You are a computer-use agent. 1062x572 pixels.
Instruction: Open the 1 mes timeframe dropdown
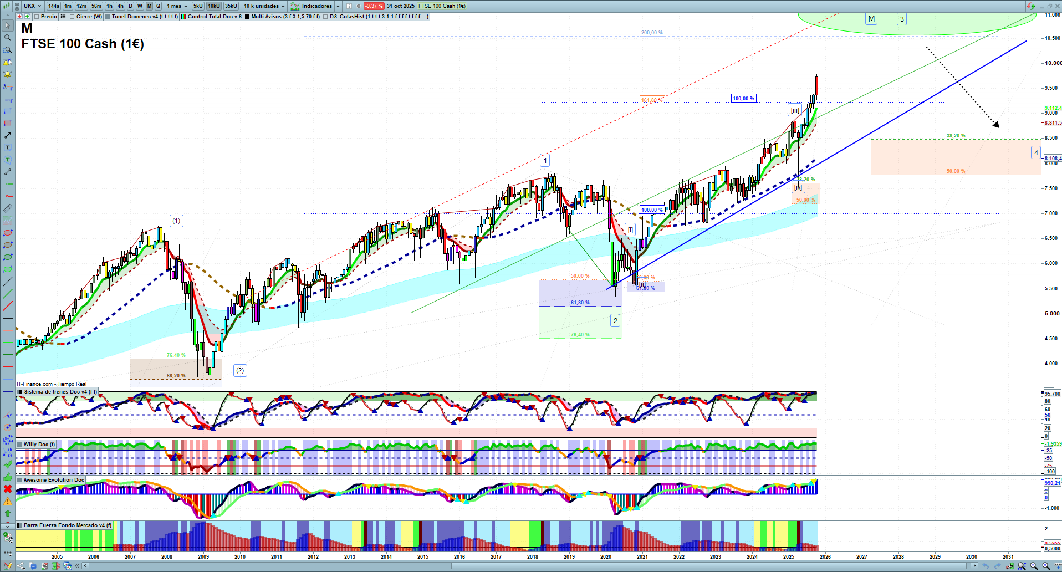point(176,6)
